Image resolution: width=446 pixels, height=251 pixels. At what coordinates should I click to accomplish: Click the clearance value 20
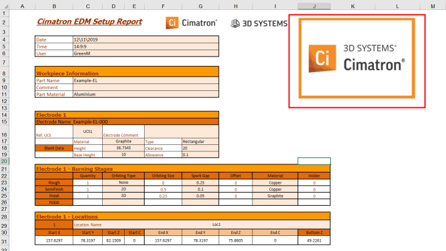[200, 148]
